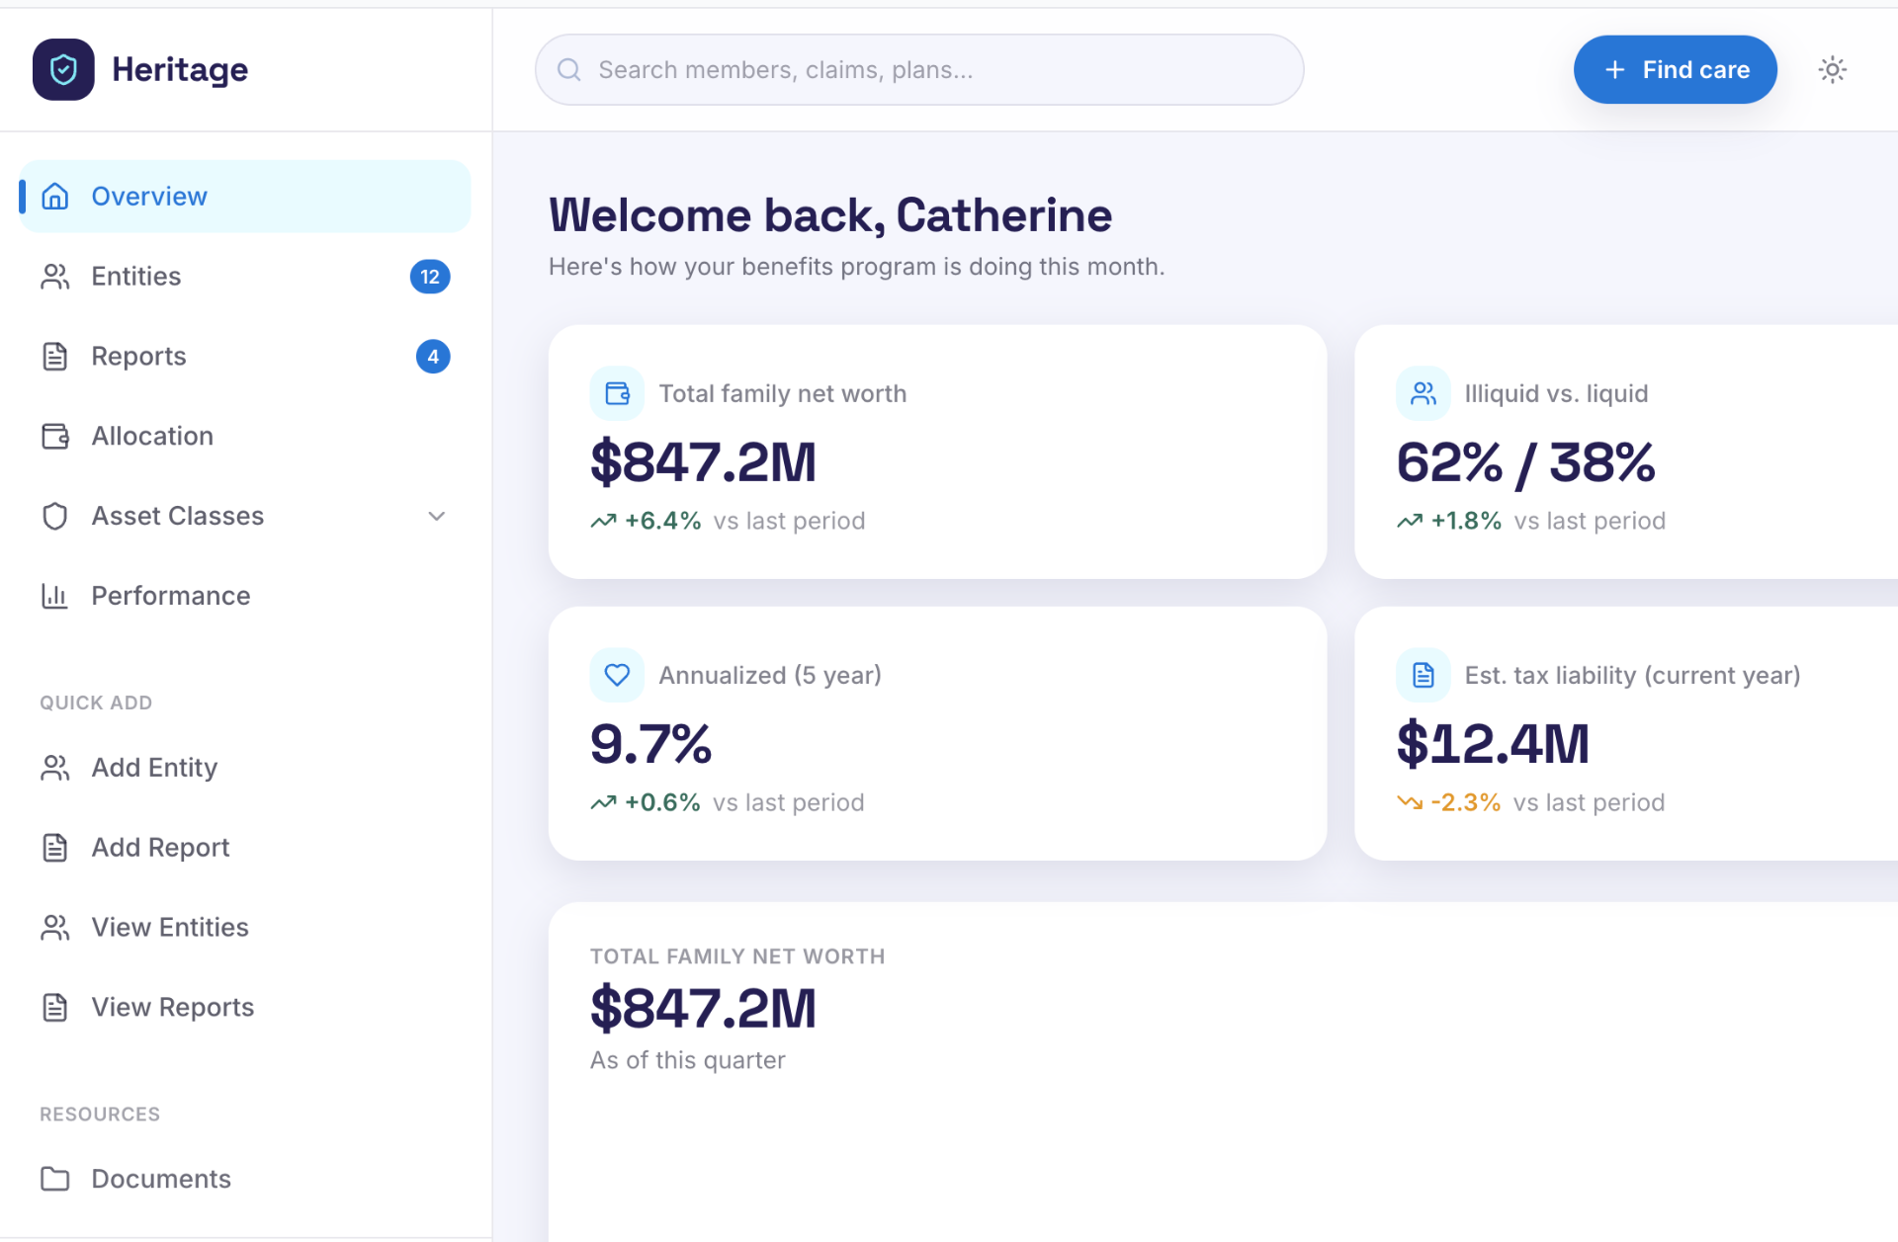Viewport: 1898px width, 1242px height.
Task: Click the 'As of this quarter' caption
Action: [x=688, y=1060]
